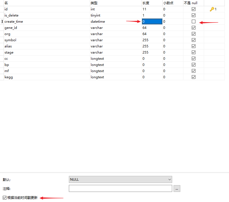
Task: Uncheck 不是 null for the kegg field
Action: pyautogui.click(x=193, y=77)
